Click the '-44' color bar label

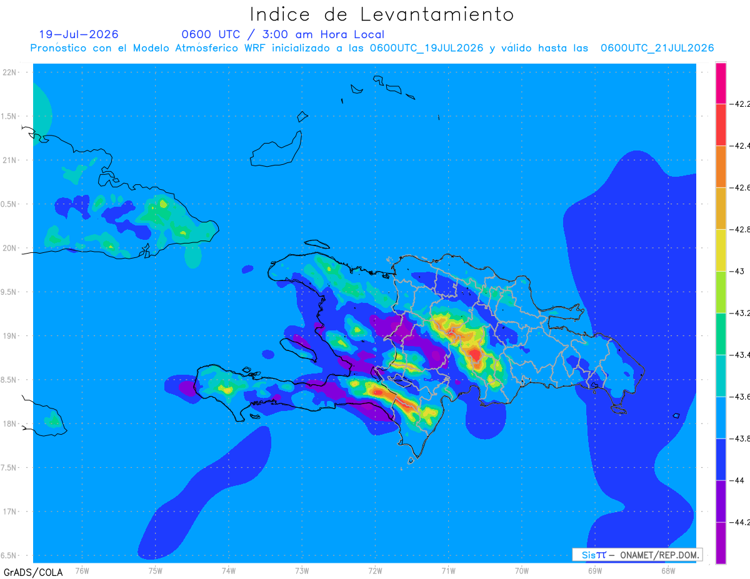tap(737, 480)
